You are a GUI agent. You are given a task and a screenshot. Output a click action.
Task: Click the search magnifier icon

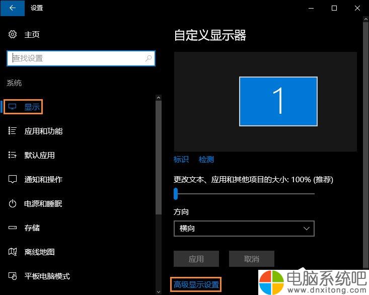(149, 58)
